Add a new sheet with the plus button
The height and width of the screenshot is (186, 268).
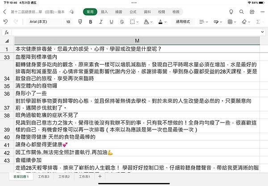tap(100, 176)
